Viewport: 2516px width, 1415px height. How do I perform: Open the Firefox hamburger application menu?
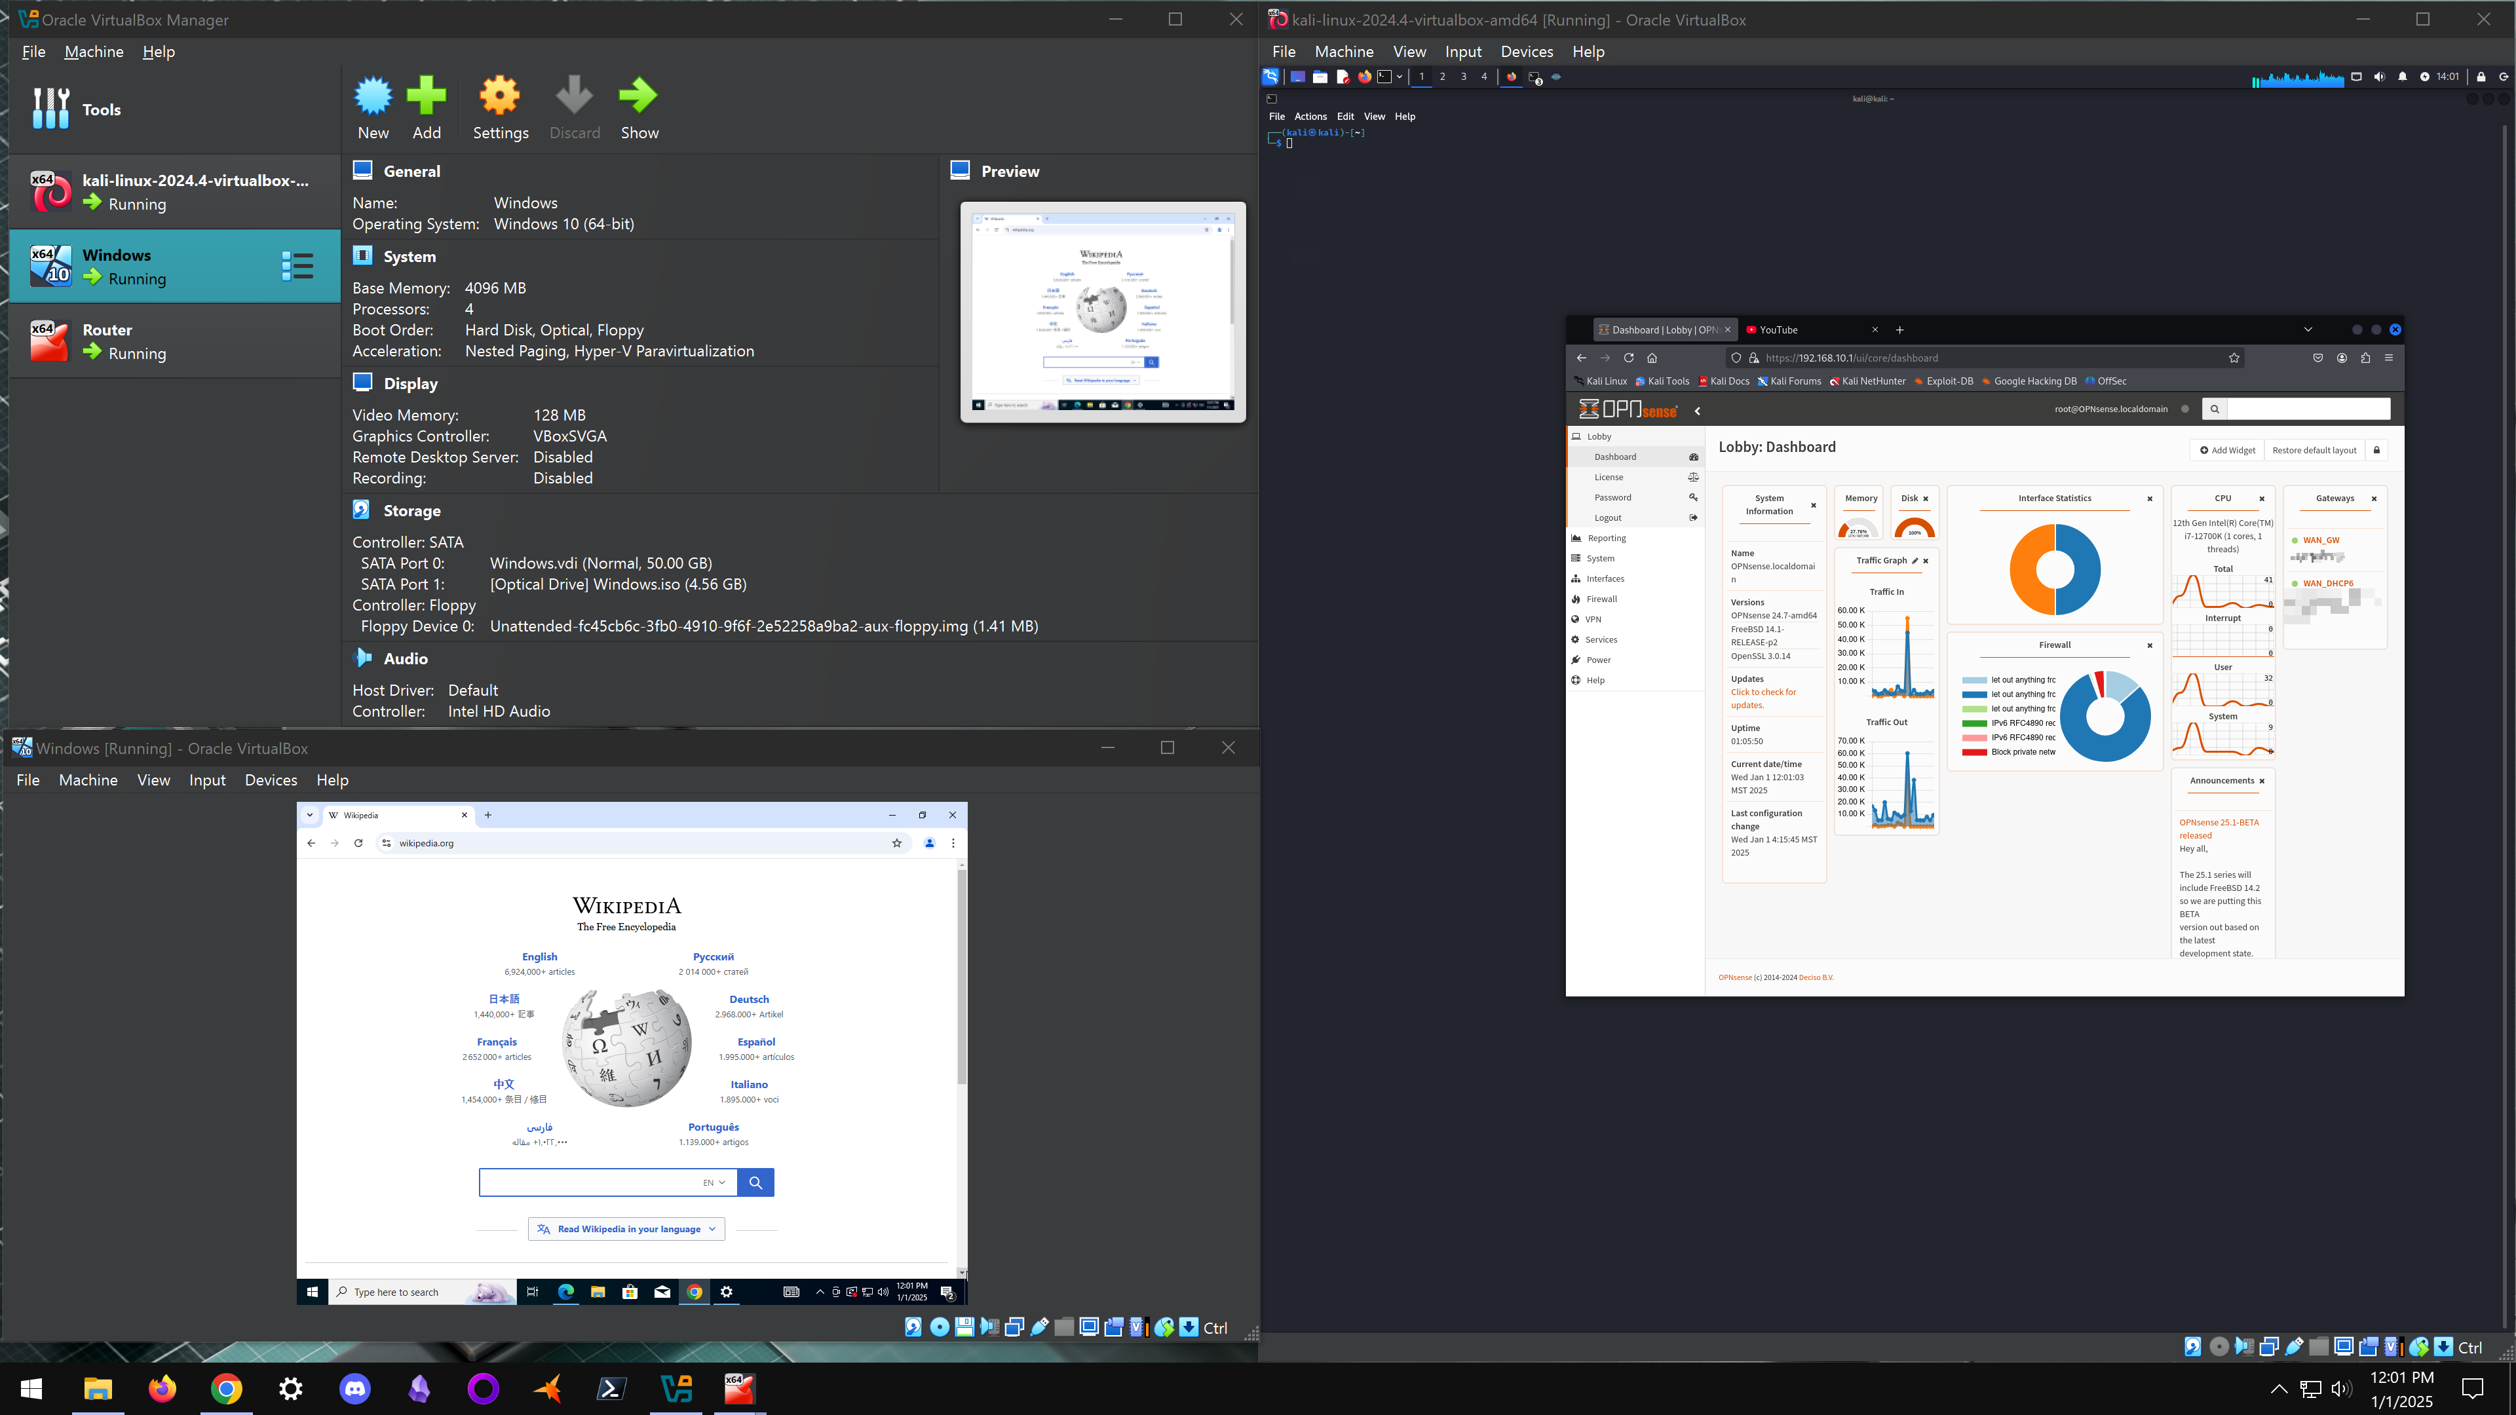tap(2388, 358)
